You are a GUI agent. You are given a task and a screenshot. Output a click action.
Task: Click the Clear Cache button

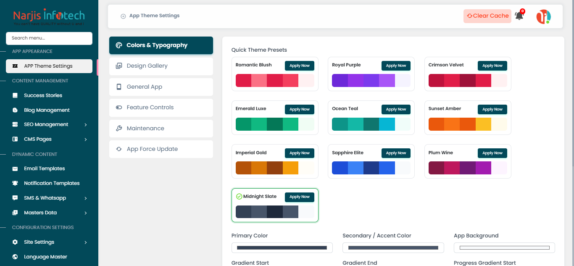pos(487,16)
